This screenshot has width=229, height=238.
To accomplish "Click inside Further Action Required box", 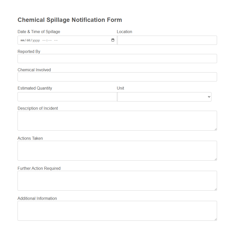I will coord(117,180).
